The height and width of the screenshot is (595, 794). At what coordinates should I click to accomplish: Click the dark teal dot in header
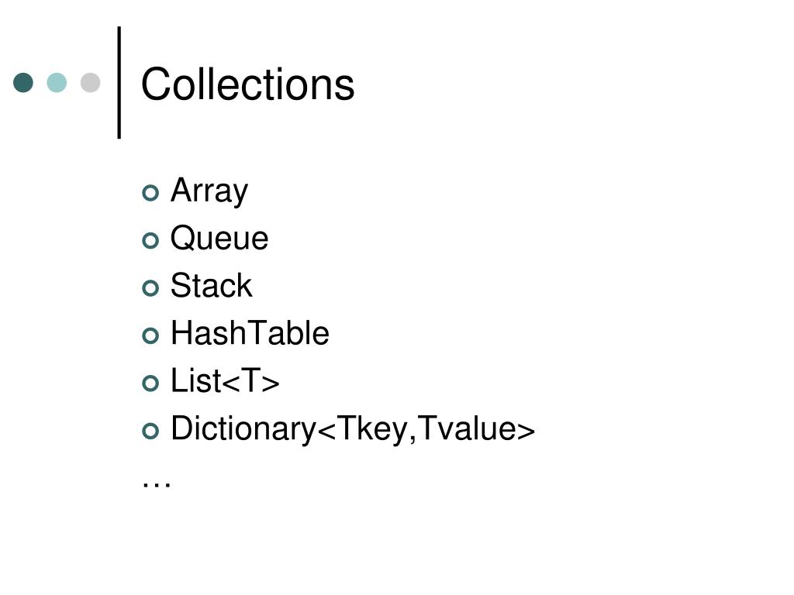23,82
